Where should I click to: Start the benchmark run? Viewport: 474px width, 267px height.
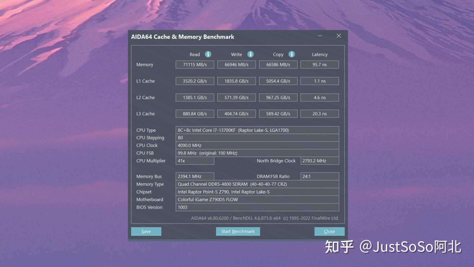point(238,231)
